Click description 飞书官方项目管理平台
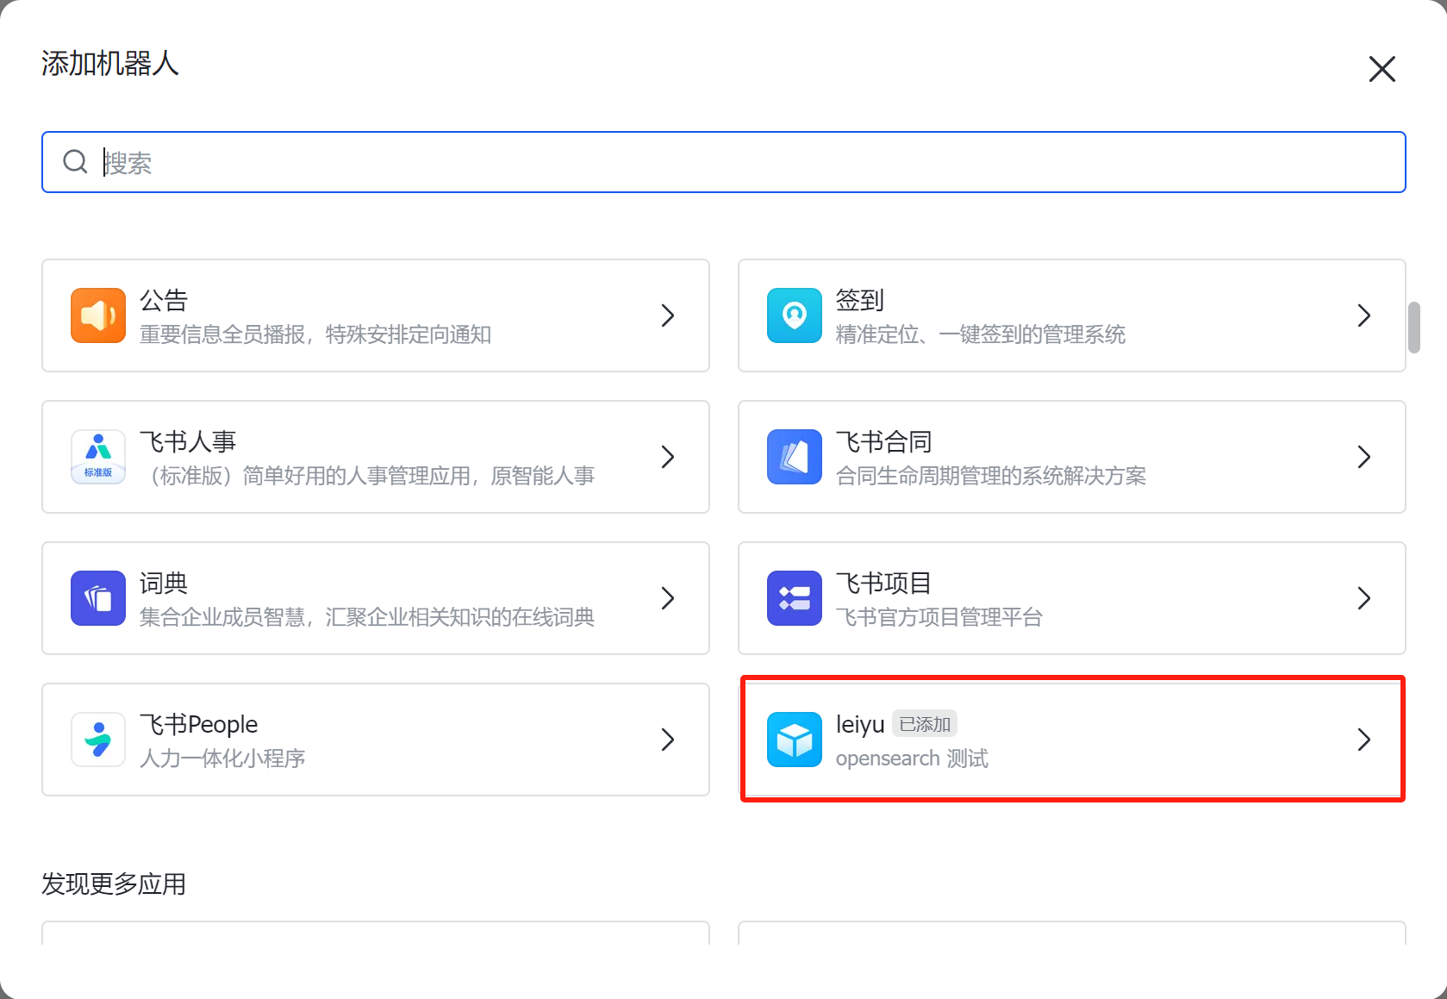Viewport: 1447px width, 999px height. [x=939, y=617]
